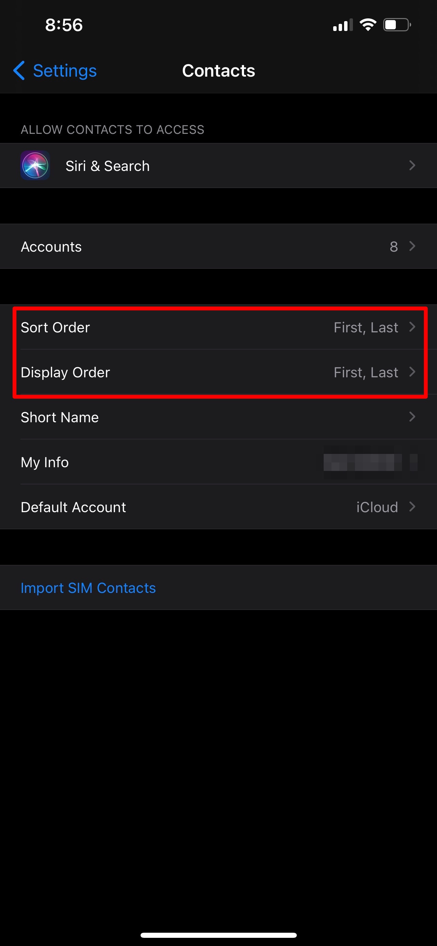437x946 pixels.
Task: Tap the Accounts count 8
Action: (393, 247)
